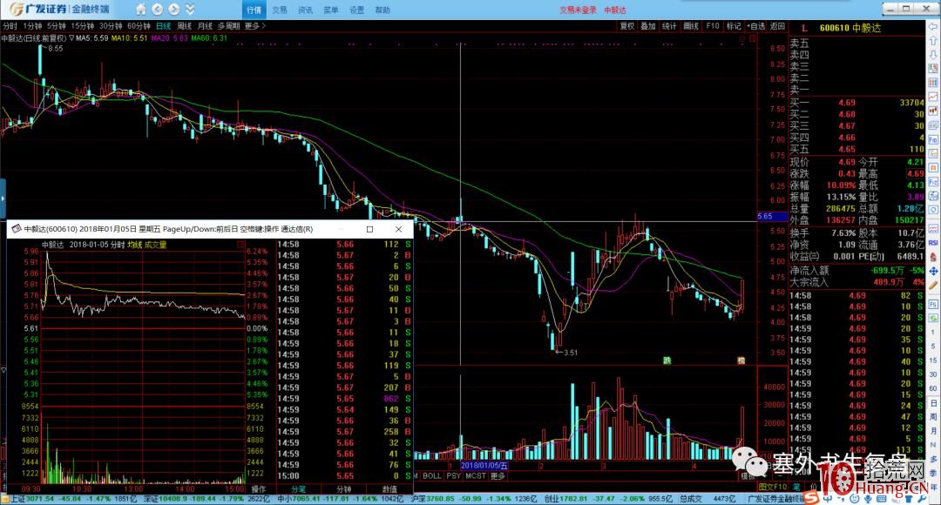The width and height of the screenshot is (941, 505).
Task: Select the 月线 period
Action: (x=206, y=26)
